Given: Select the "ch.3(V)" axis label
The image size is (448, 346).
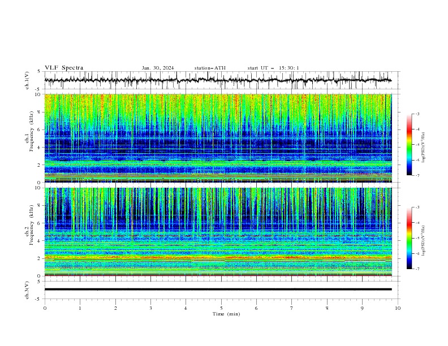Looking at the screenshot, I should 27,290.
